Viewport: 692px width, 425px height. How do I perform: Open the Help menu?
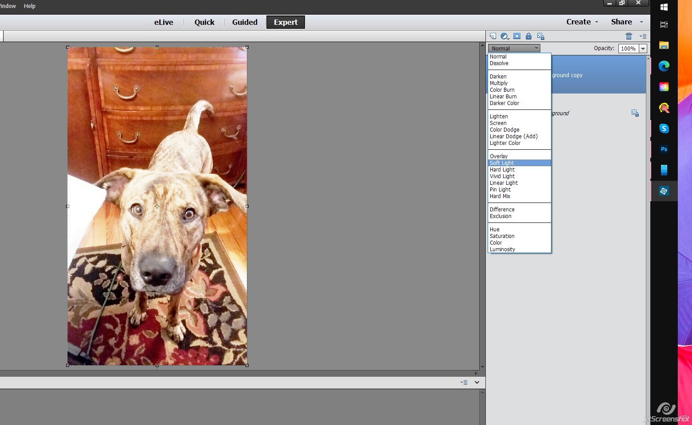click(x=30, y=6)
